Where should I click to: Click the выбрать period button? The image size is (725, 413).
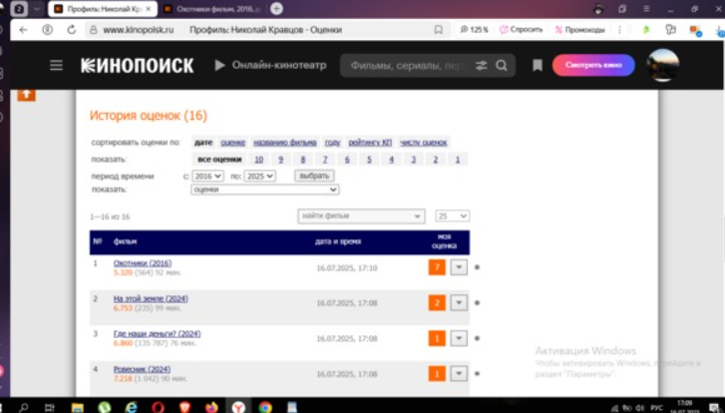[x=314, y=176]
